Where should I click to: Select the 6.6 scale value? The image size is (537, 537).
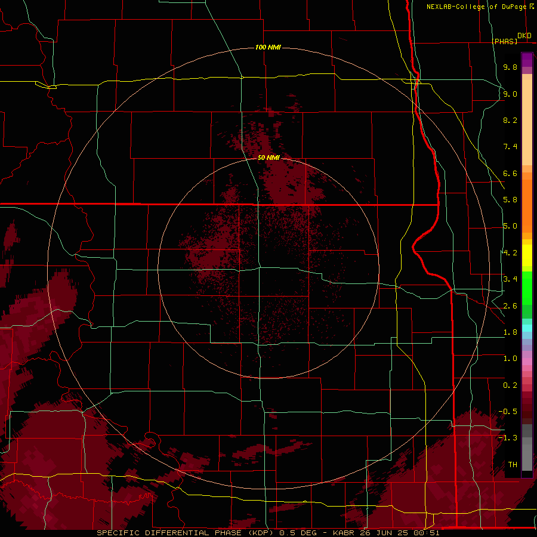pos(510,173)
